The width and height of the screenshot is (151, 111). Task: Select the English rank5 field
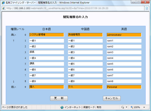[x=124, y=64]
